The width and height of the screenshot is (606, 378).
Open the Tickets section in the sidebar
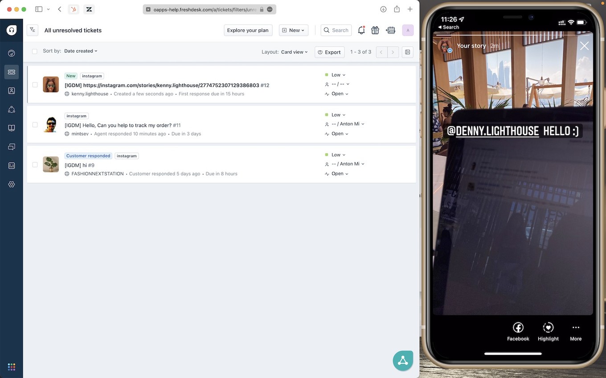point(11,72)
